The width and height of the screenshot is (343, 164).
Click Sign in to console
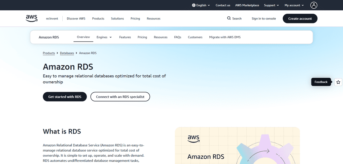pos(264,19)
